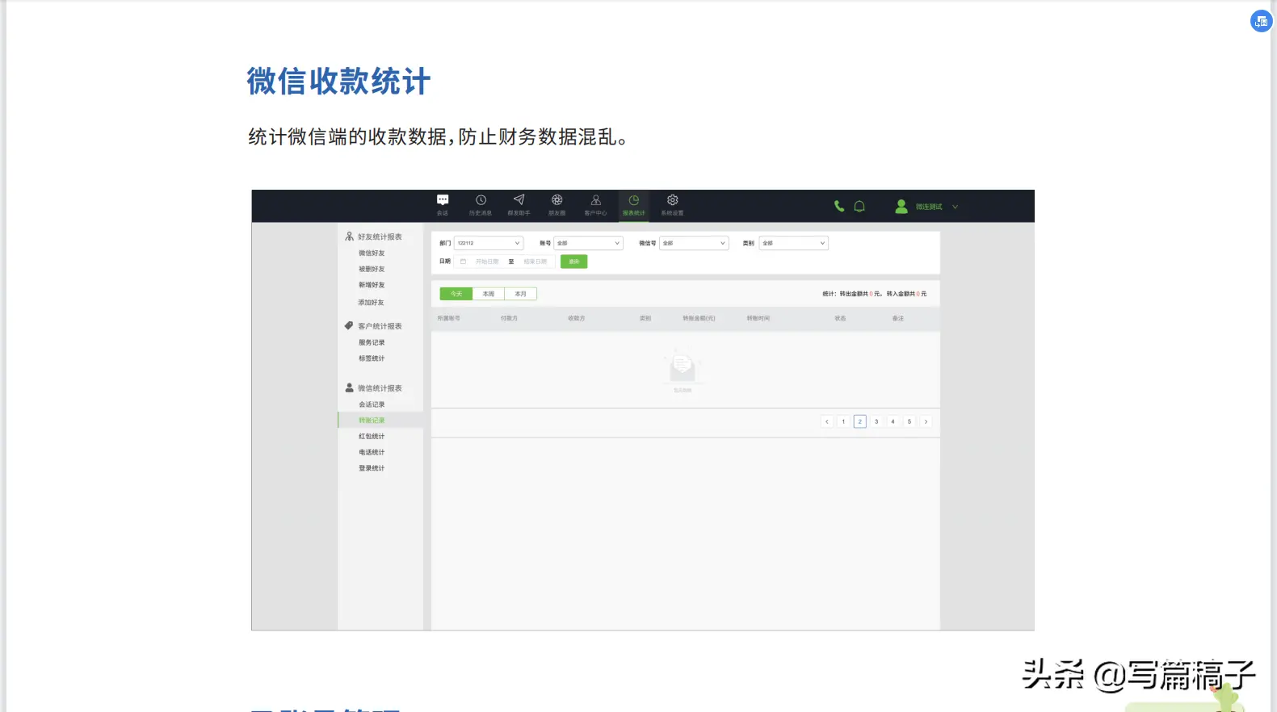Switch filter to 本周

pyautogui.click(x=489, y=294)
